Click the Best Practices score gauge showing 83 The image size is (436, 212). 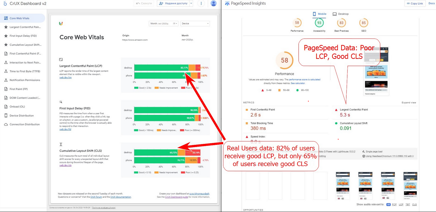[341, 23]
